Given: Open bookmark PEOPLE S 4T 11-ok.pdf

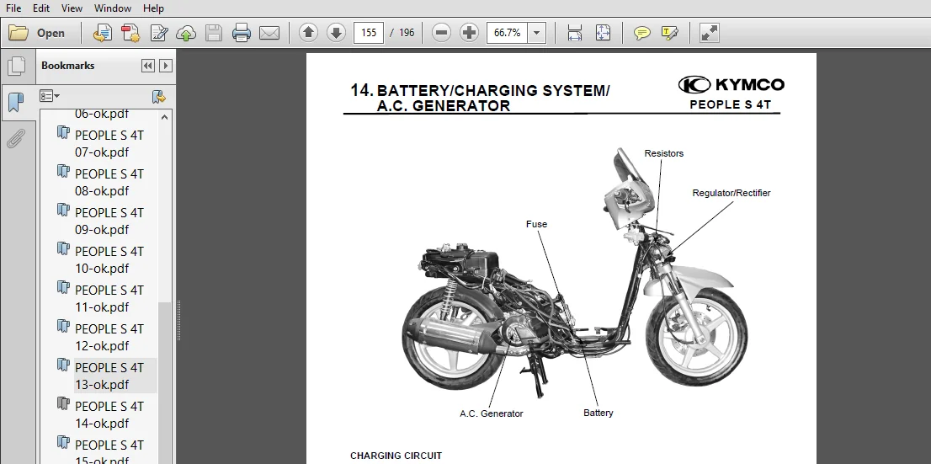Looking at the screenshot, I should pos(109,299).
